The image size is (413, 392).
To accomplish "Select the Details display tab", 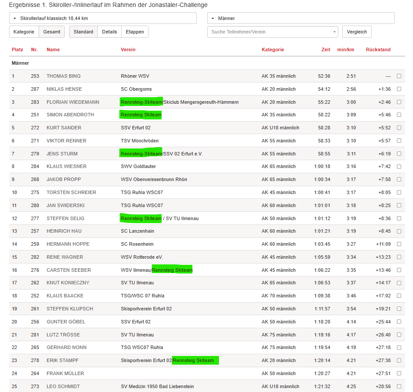I will click(x=109, y=32).
